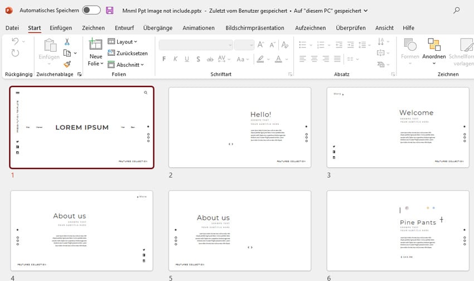Image resolution: width=474 pixels, height=281 pixels.
Task: Click the Formen shapes button
Action: (410, 51)
